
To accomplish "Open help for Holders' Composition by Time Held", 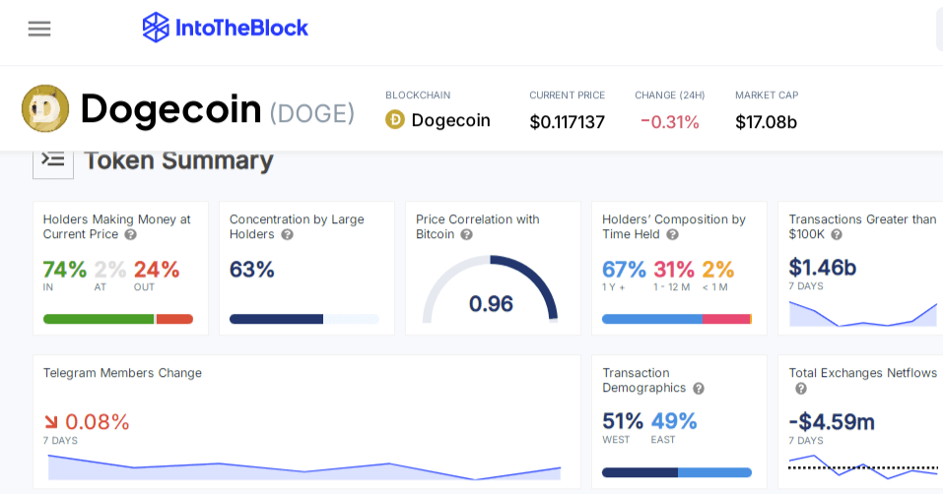I will [673, 234].
